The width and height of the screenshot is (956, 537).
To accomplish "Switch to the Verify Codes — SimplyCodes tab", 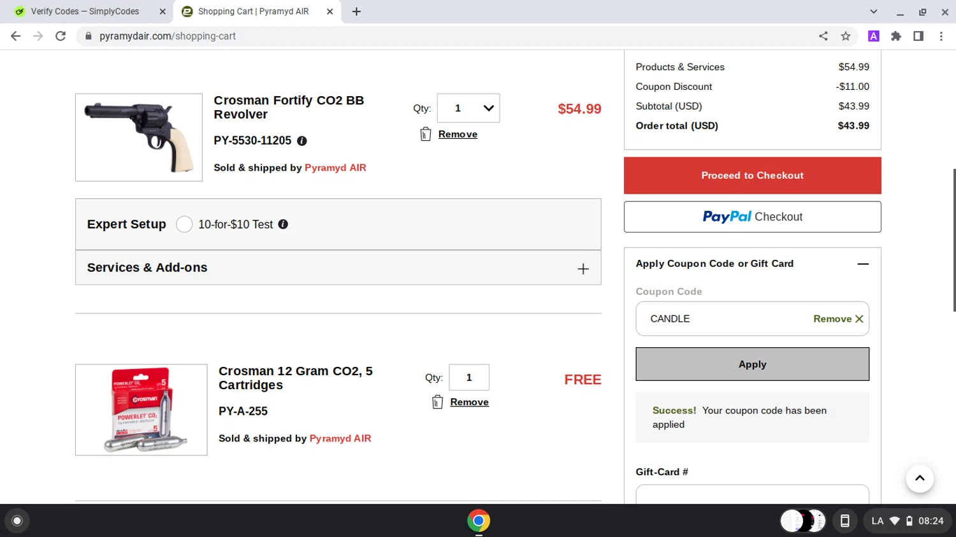I will pyautogui.click(x=87, y=11).
